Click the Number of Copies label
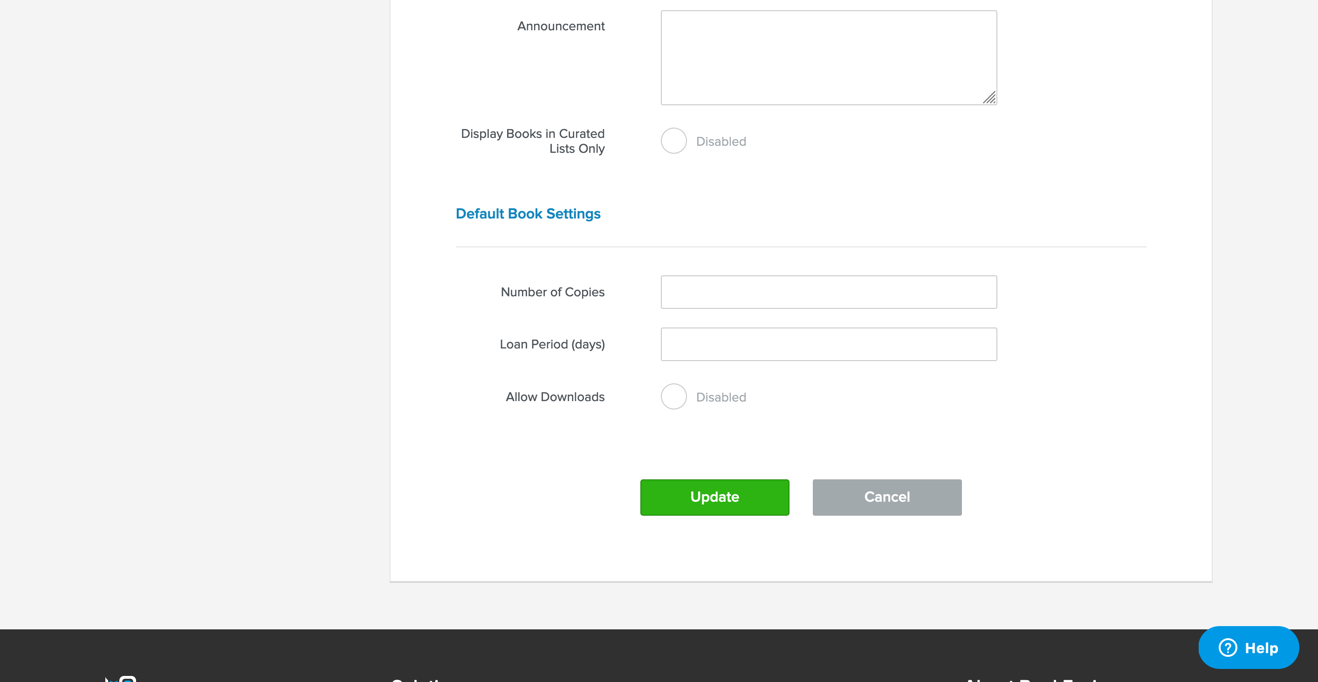This screenshot has height=682, width=1318. coord(552,292)
